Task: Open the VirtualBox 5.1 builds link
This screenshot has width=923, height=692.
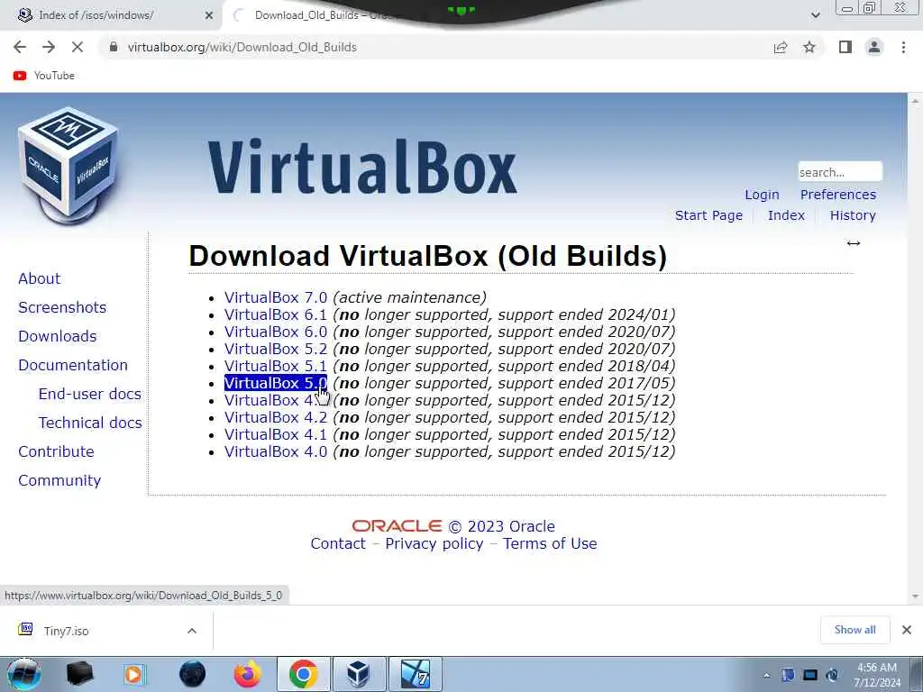Action: (x=276, y=366)
